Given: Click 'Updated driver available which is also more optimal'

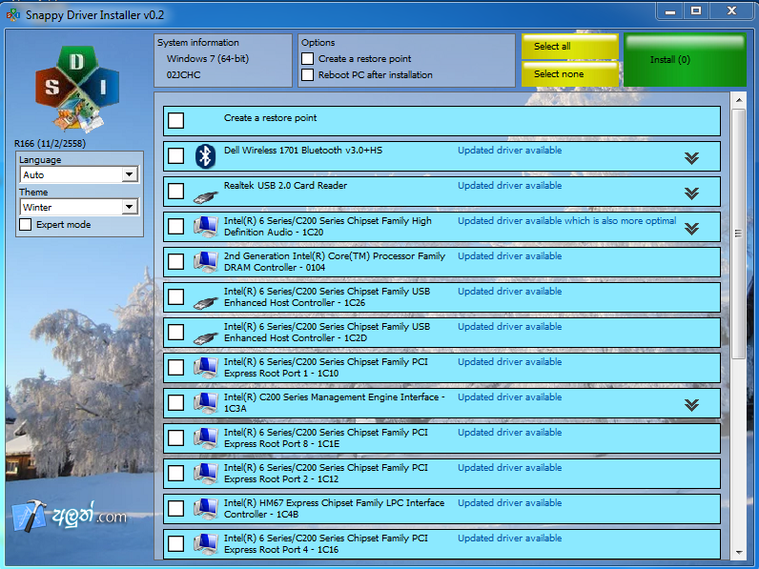Looking at the screenshot, I should (566, 221).
